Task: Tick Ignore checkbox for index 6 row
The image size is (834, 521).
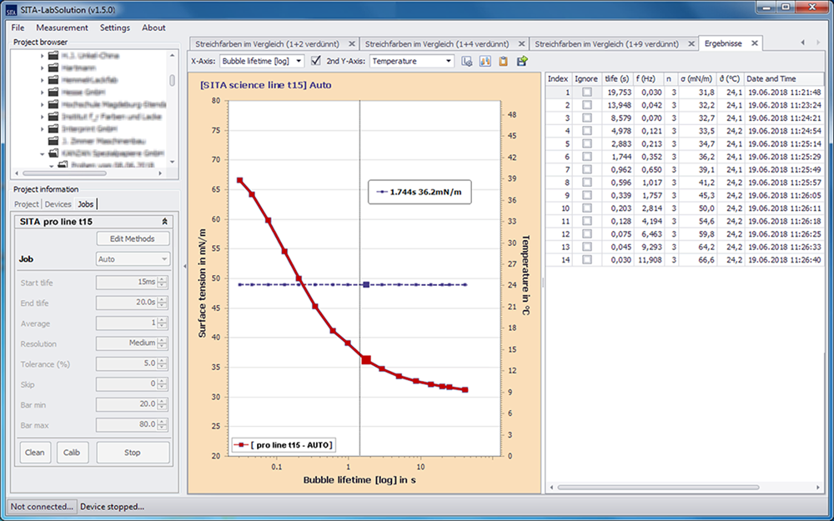Action: click(586, 157)
